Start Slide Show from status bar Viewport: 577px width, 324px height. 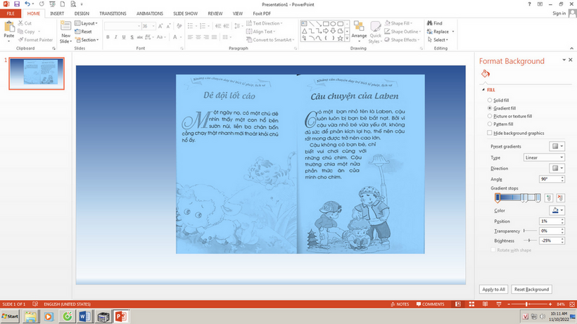pyautogui.click(x=499, y=304)
